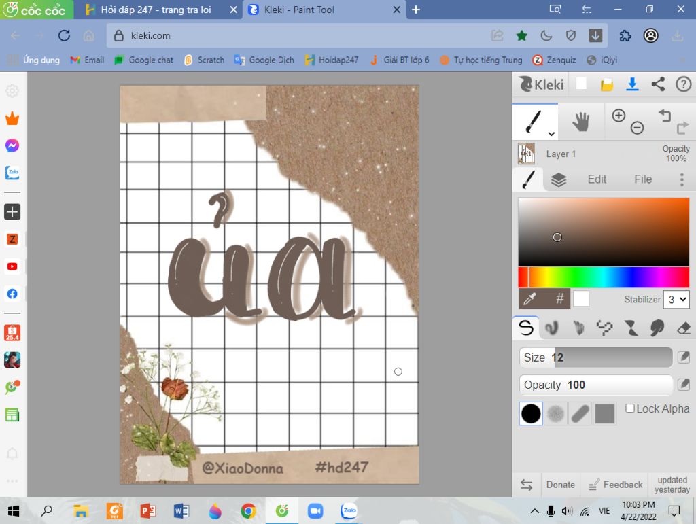
Task: Select the pixel brush type
Action: 604,328
